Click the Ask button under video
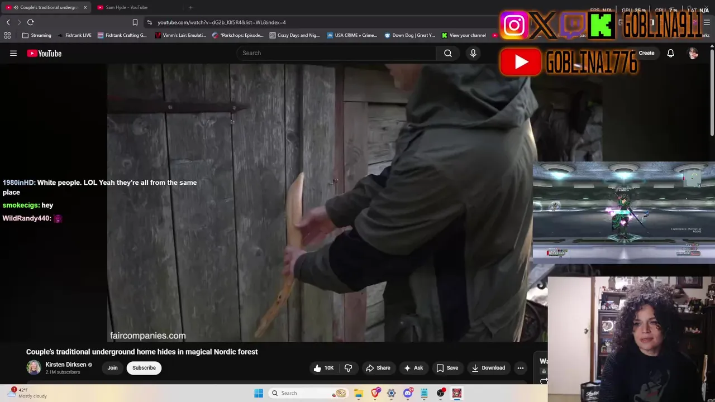The height and width of the screenshot is (402, 715). coord(413,368)
